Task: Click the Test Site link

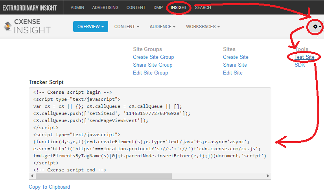Action: 304,57
